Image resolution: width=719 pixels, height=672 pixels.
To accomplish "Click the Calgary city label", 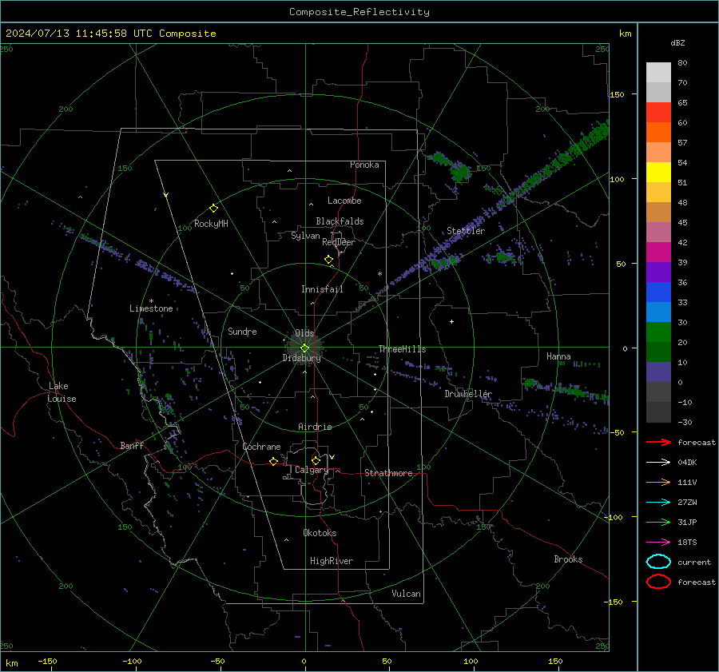I will pos(312,470).
